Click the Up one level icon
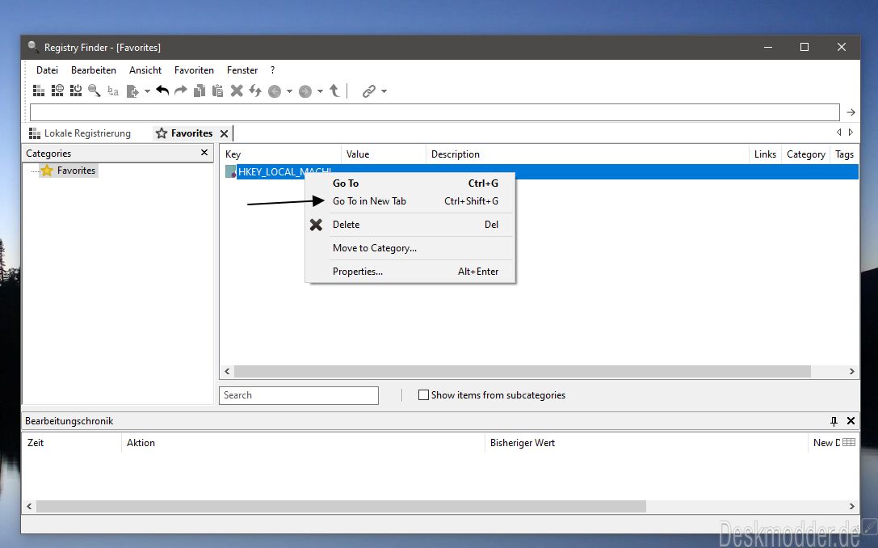 (x=334, y=91)
